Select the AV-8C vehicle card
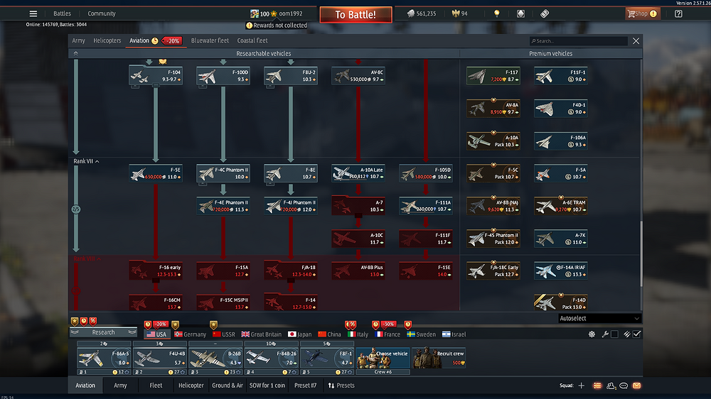 click(358, 76)
